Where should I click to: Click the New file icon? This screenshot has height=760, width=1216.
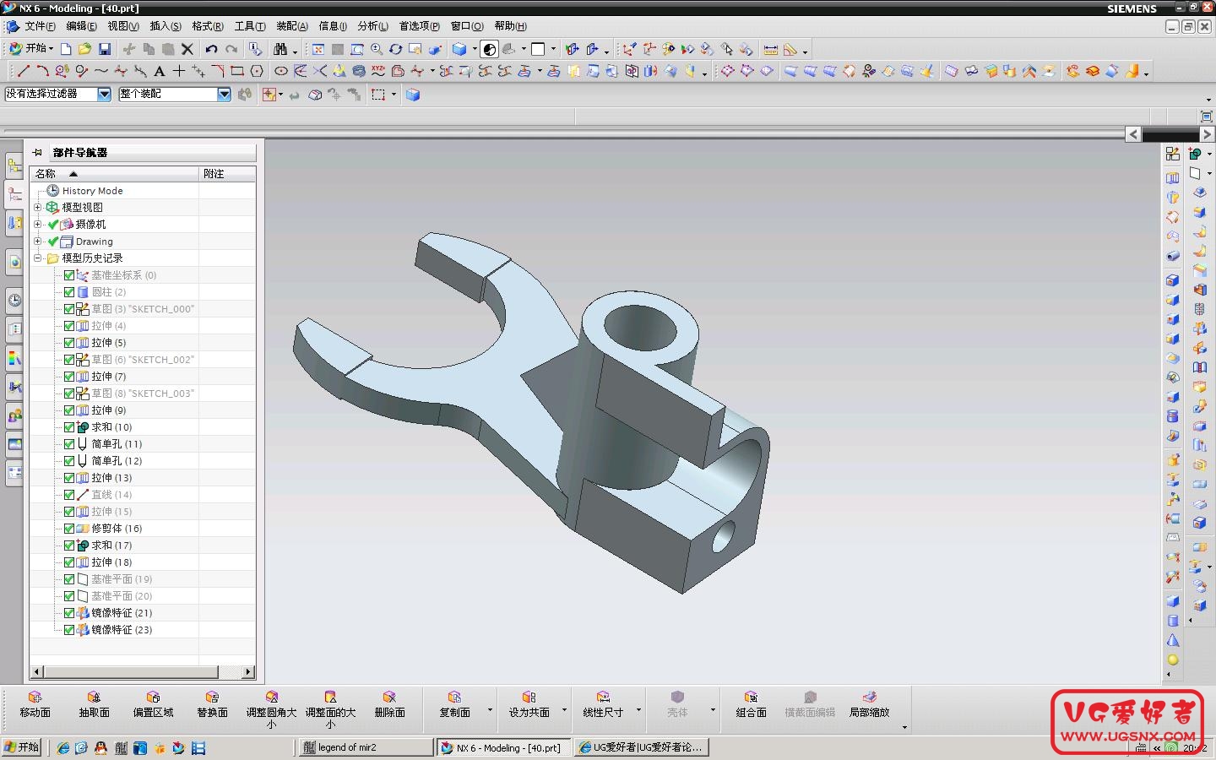66,49
